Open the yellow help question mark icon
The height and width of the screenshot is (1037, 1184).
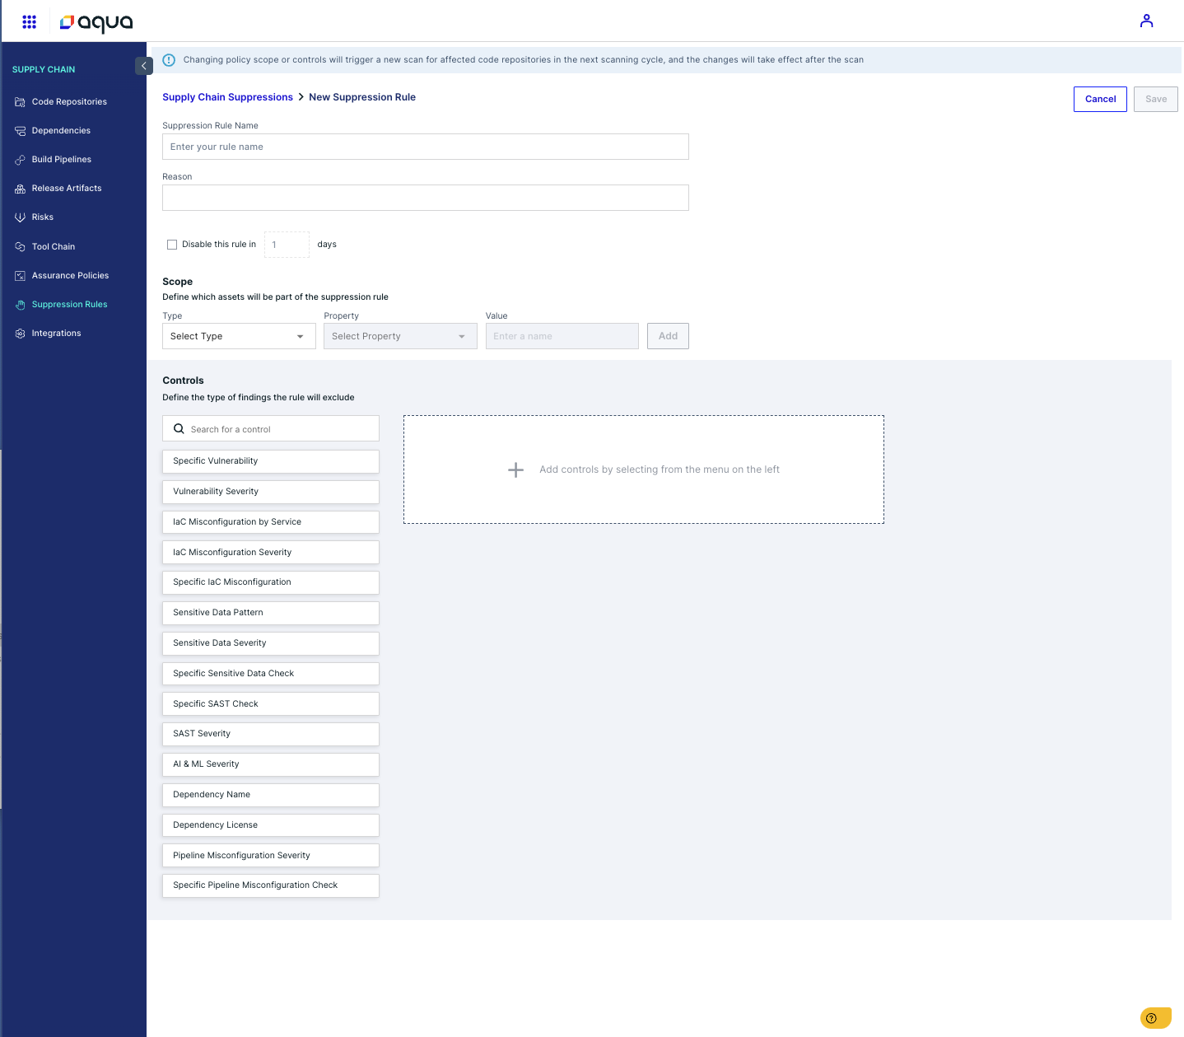(x=1152, y=1018)
